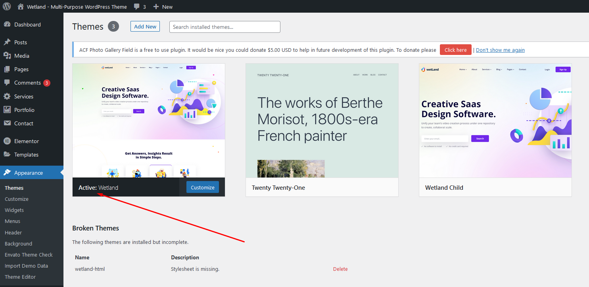Click the wetland-html broken theme name

click(90, 269)
